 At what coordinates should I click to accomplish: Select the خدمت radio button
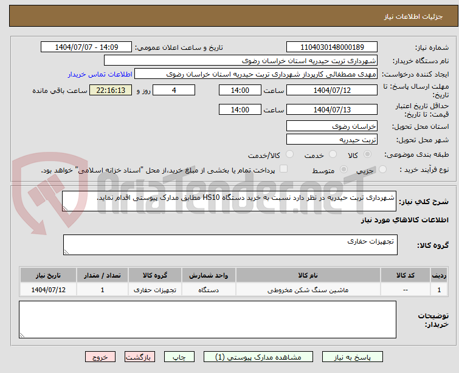(333, 154)
